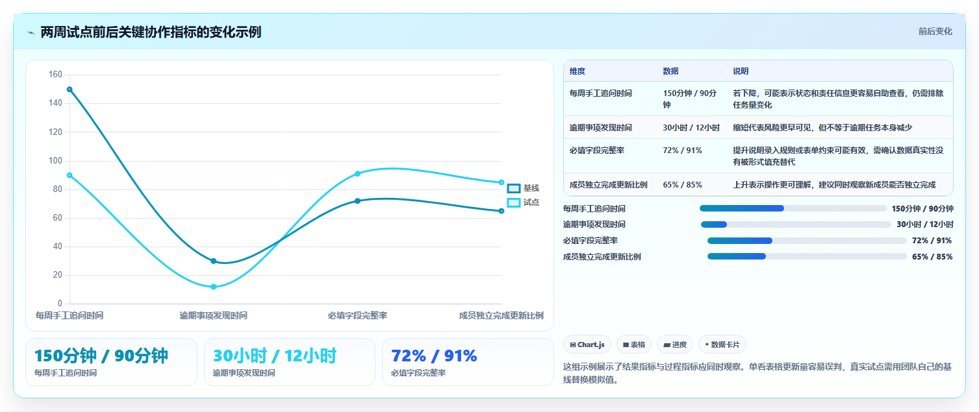Click table value 72% / 91%

click(682, 151)
